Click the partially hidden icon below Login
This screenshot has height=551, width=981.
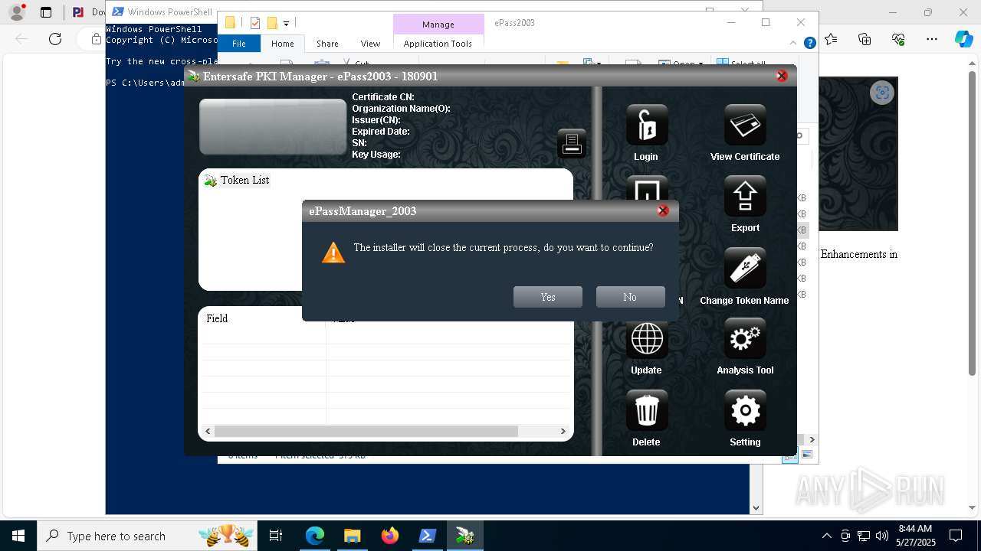(647, 189)
